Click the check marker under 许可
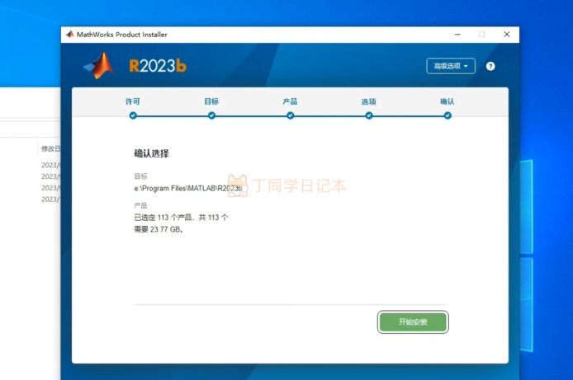This screenshot has width=573, height=380. point(133,115)
